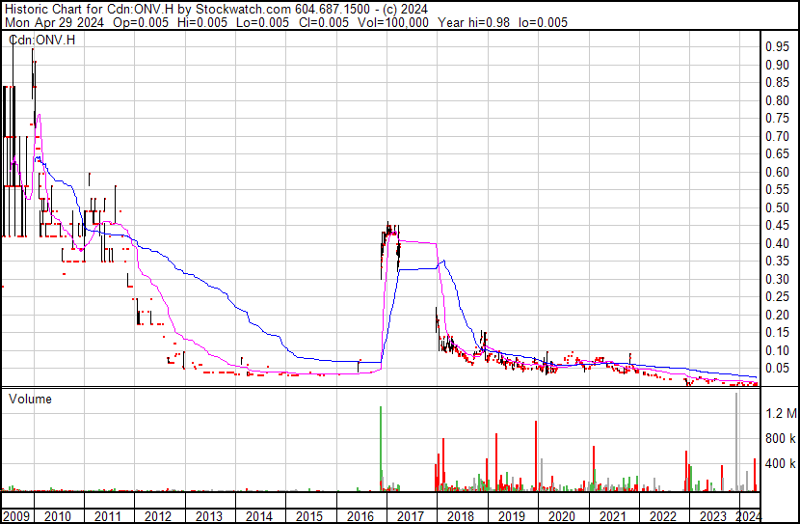
Task: Click the tall red volume bar at 2020 start
Action: pos(536,455)
